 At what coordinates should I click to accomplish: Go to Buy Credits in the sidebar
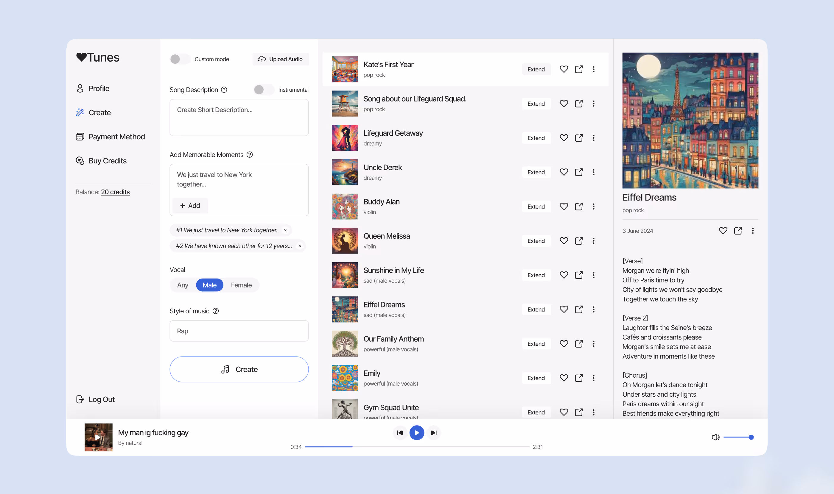pyautogui.click(x=107, y=161)
